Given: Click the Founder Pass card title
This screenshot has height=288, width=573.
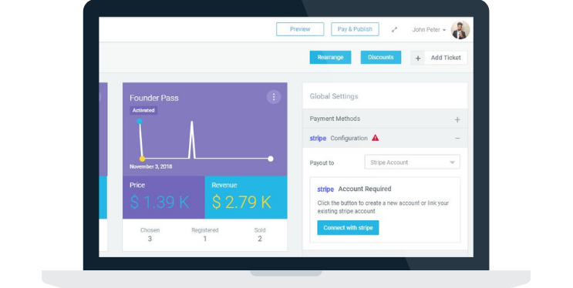Looking at the screenshot, I should [x=153, y=98].
